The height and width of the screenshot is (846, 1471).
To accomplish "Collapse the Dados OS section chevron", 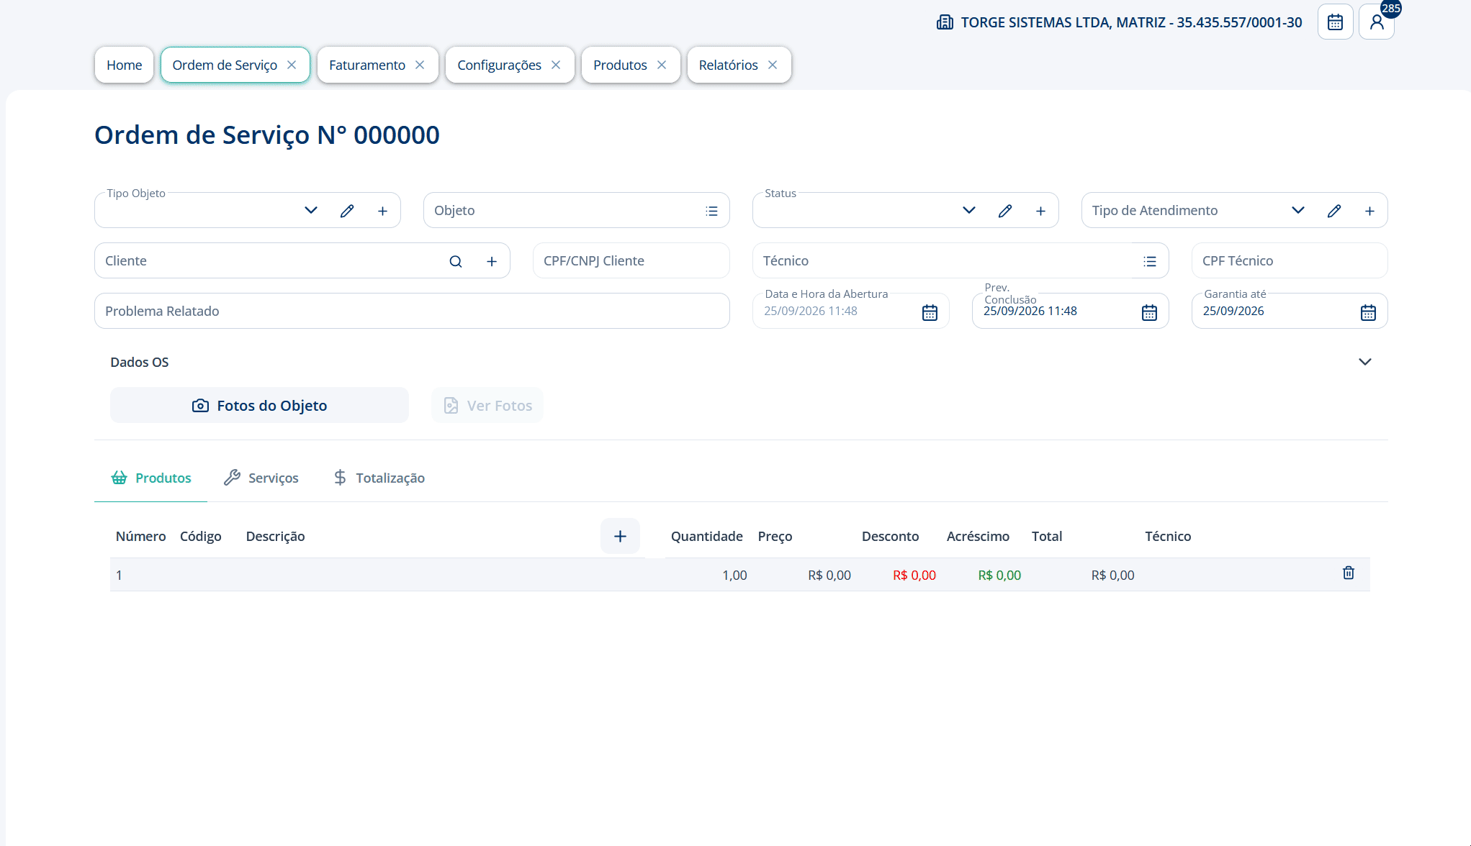I will coord(1365,362).
